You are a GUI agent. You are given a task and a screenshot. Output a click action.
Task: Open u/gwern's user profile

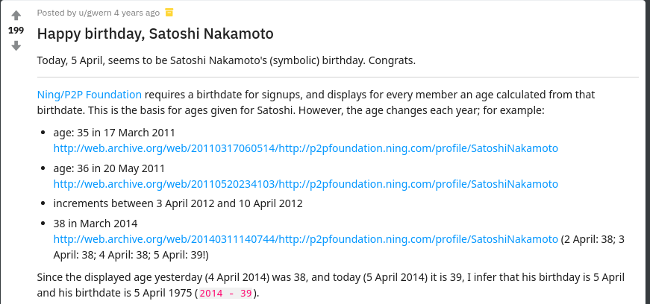point(95,13)
